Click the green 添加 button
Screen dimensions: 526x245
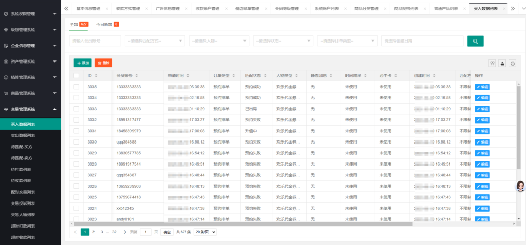83,63
